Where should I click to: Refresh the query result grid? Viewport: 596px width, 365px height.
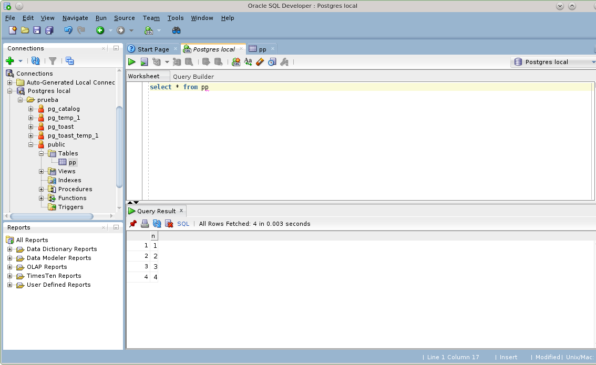[157, 224]
